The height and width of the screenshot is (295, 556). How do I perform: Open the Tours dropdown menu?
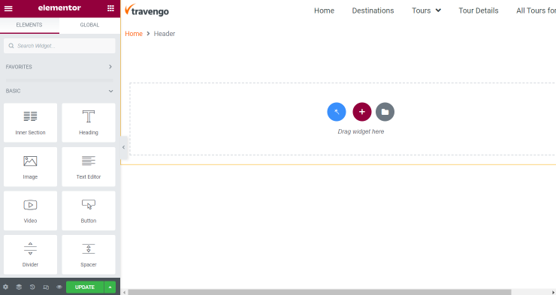pyautogui.click(x=426, y=11)
